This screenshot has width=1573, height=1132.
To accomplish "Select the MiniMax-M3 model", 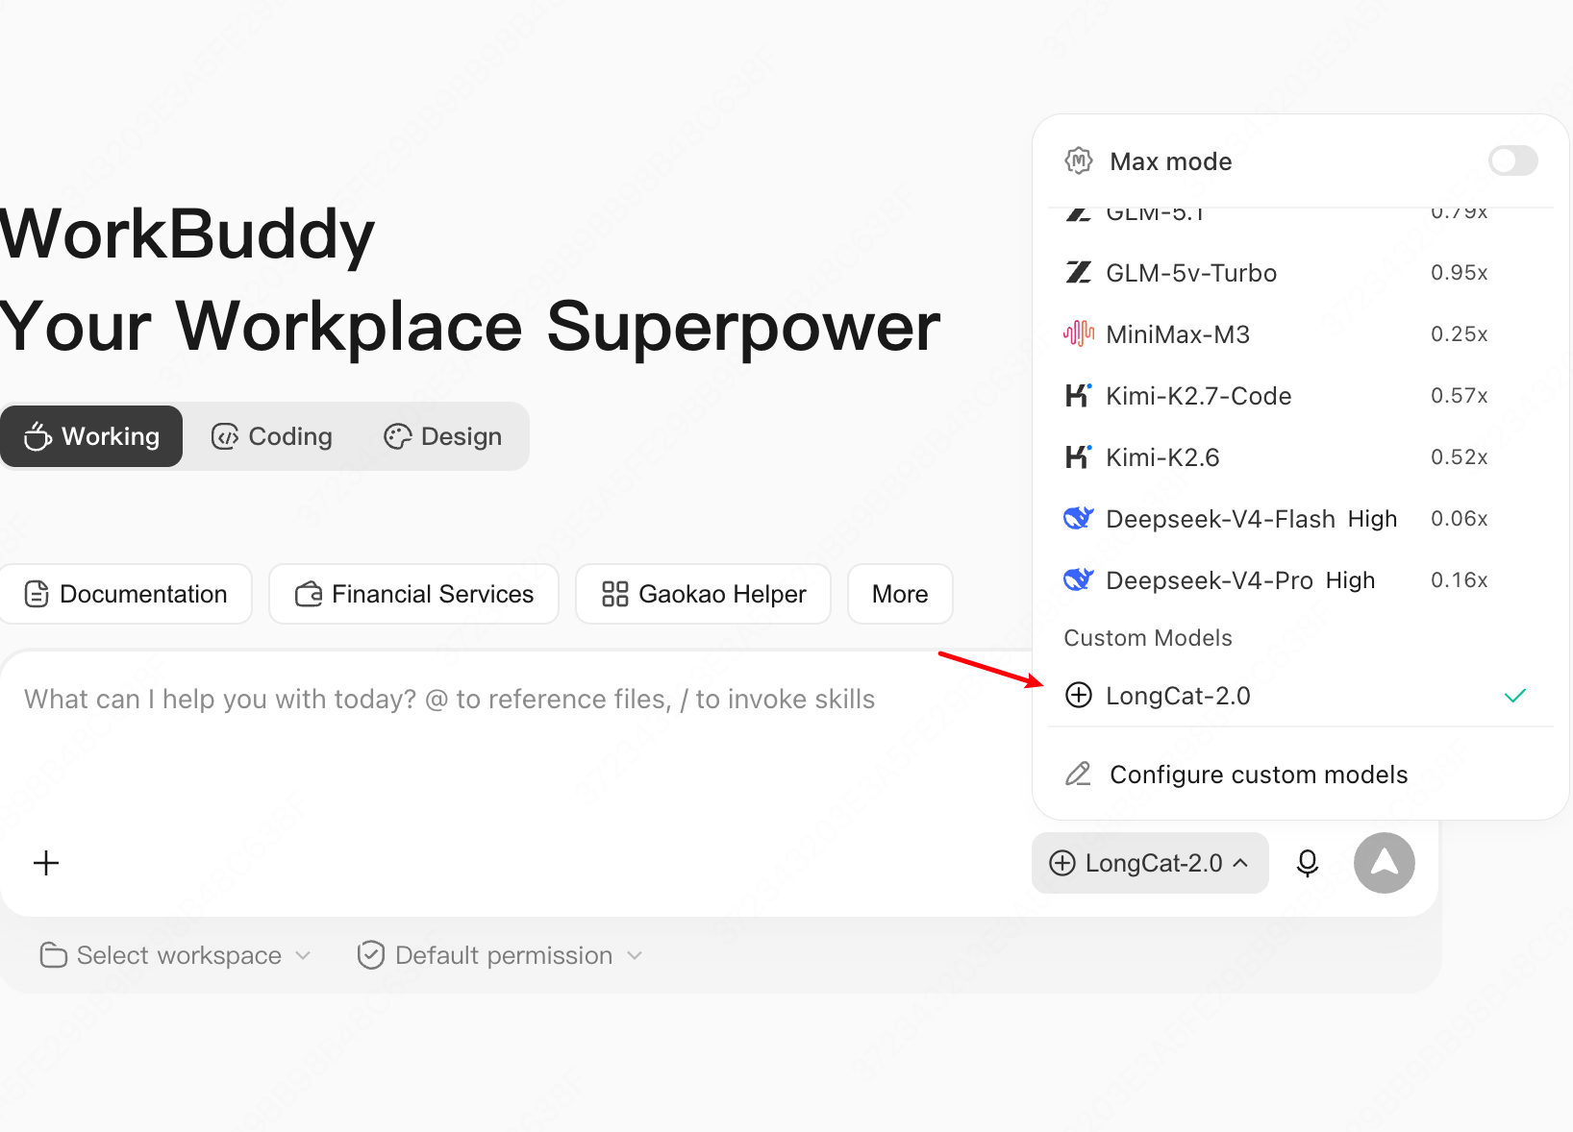I will [1300, 334].
